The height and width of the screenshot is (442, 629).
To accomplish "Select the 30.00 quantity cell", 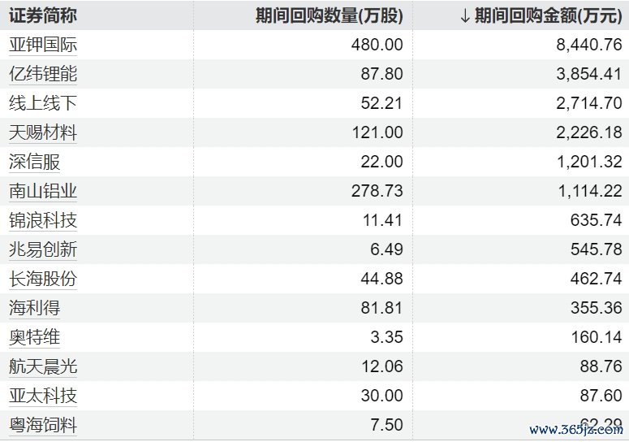I will pos(303,396).
